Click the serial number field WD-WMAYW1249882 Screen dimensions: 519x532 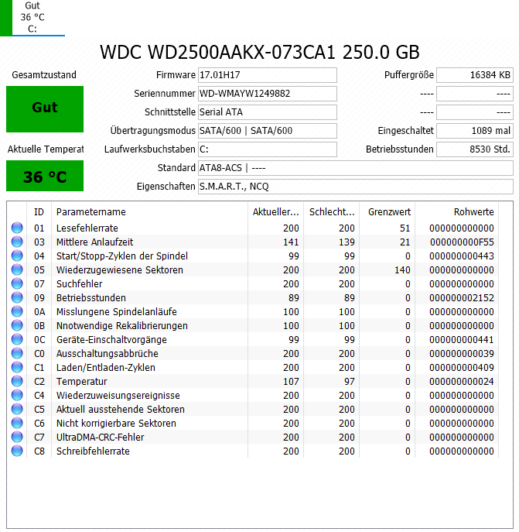point(267,94)
